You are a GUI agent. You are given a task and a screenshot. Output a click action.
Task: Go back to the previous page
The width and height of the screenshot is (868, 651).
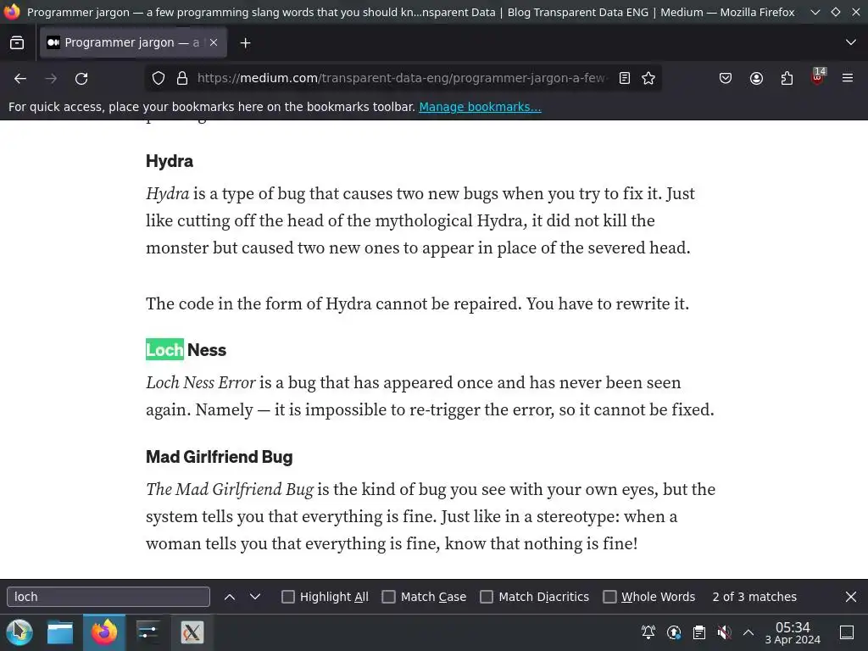[20, 79]
